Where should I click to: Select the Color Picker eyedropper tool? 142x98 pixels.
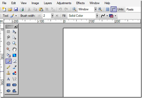(x=14, y=67)
